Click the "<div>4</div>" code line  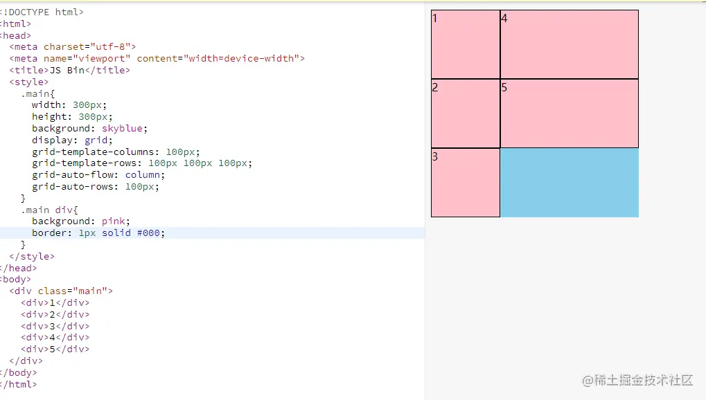point(55,338)
